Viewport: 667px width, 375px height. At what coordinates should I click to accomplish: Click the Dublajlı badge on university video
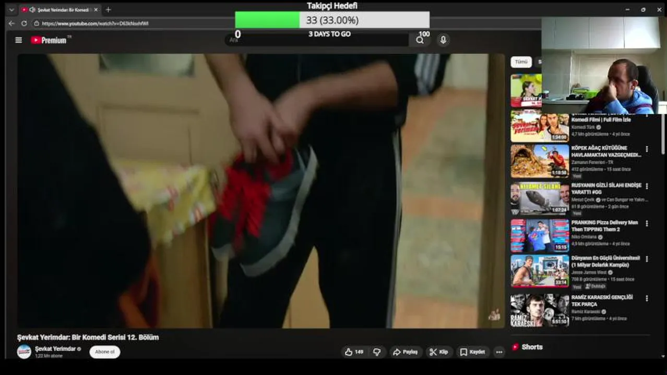pyautogui.click(x=595, y=286)
